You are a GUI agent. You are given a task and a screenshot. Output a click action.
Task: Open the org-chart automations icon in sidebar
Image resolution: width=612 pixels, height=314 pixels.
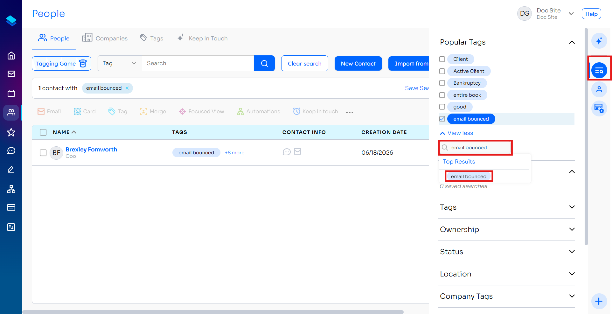(11, 189)
